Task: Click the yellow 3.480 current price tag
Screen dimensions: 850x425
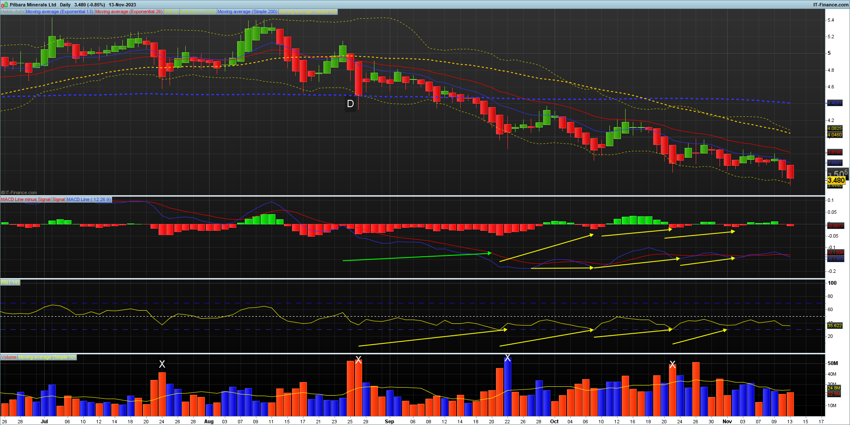Action: [836, 180]
